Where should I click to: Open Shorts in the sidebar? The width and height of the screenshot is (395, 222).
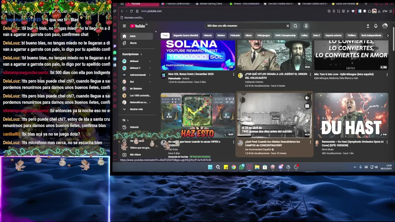(136, 43)
